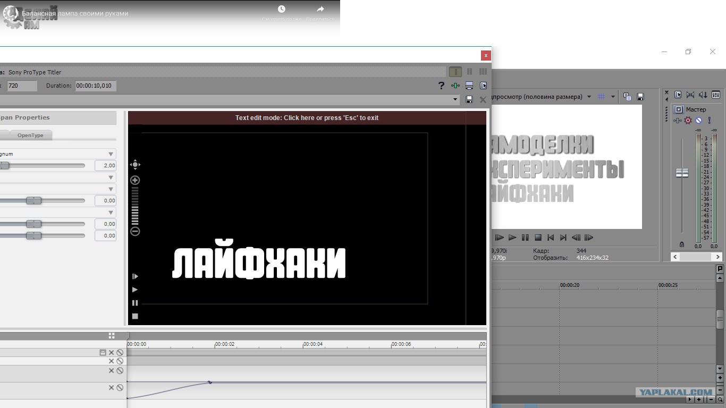The image size is (726, 408).
Task: Switch to the OpenType tab
Action: click(x=30, y=135)
